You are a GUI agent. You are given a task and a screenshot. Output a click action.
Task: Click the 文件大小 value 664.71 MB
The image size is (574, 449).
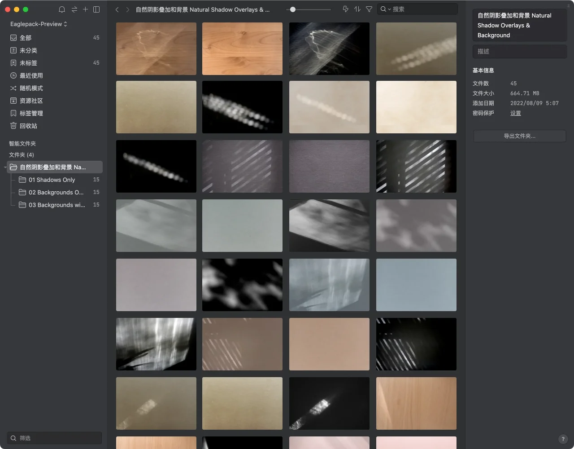pyautogui.click(x=525, y=93)
